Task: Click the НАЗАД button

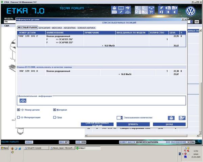Action: coord(169,124)
